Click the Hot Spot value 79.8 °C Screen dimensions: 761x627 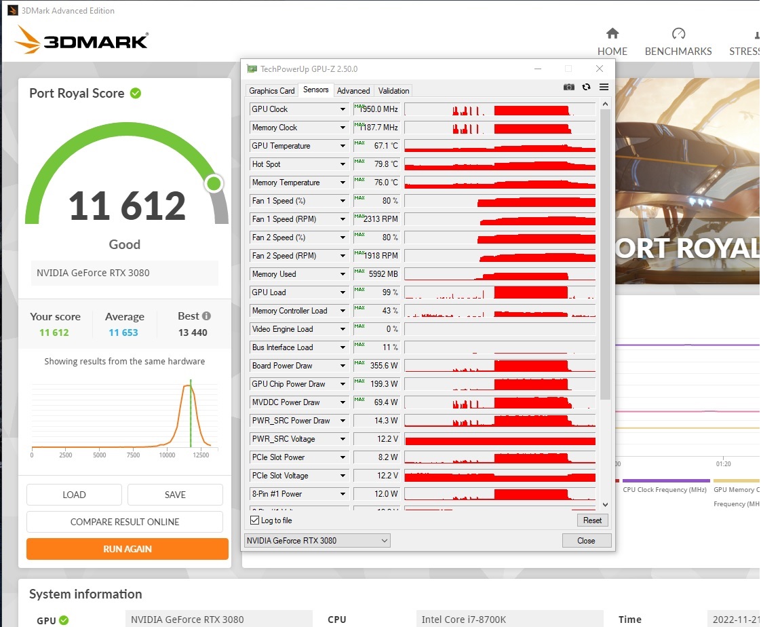pyautogui.click(x=376, y=164)
